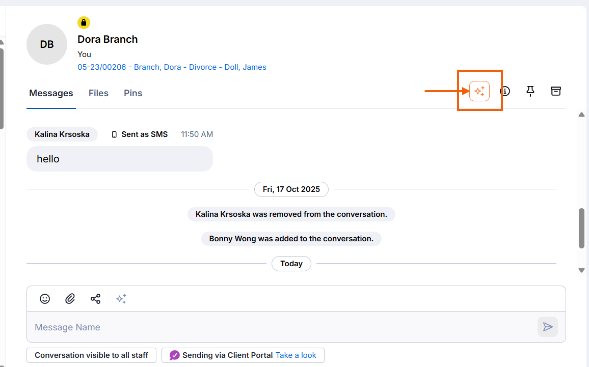Image resolution: width=589 pixels, height=367 pixels.
Task: Open matter link 05-23/00206 Branch, Dora
Action: click(172, 67)
